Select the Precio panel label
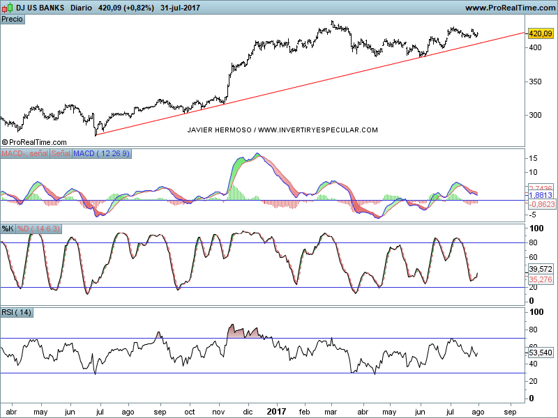The height and width of the screenshot is (418, 558). (x=13, y=20)
